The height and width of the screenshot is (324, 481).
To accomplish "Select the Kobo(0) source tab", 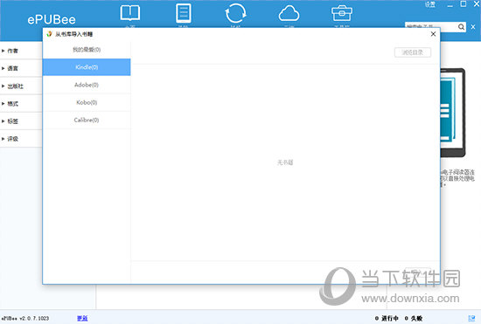I will tap(87, 102).
